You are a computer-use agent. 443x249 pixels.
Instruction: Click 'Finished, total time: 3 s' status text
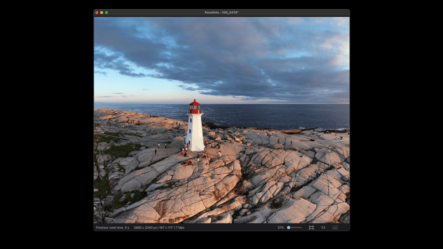(113, 228)
